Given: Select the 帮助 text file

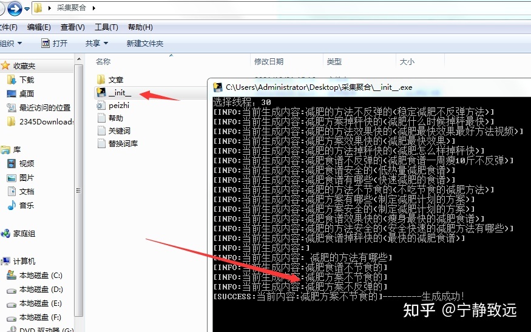Looking at the screenshot, I should (x=110, y=118).
